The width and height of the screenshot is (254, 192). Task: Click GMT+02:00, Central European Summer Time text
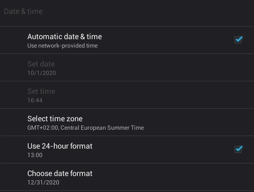(x=85, y=128)
